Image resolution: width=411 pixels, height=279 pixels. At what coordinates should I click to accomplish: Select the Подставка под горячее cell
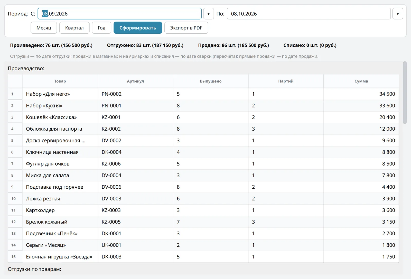click(x=60, y=187)
